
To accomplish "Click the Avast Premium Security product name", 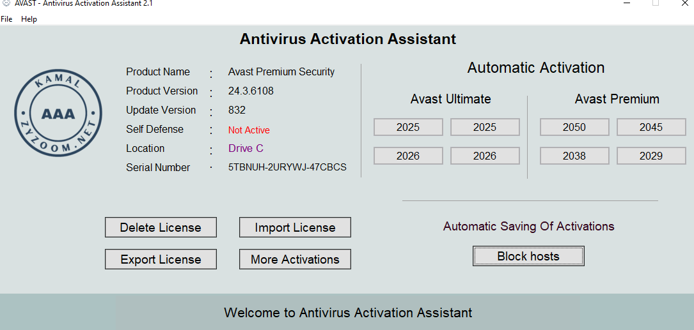I will pos(281,72).
